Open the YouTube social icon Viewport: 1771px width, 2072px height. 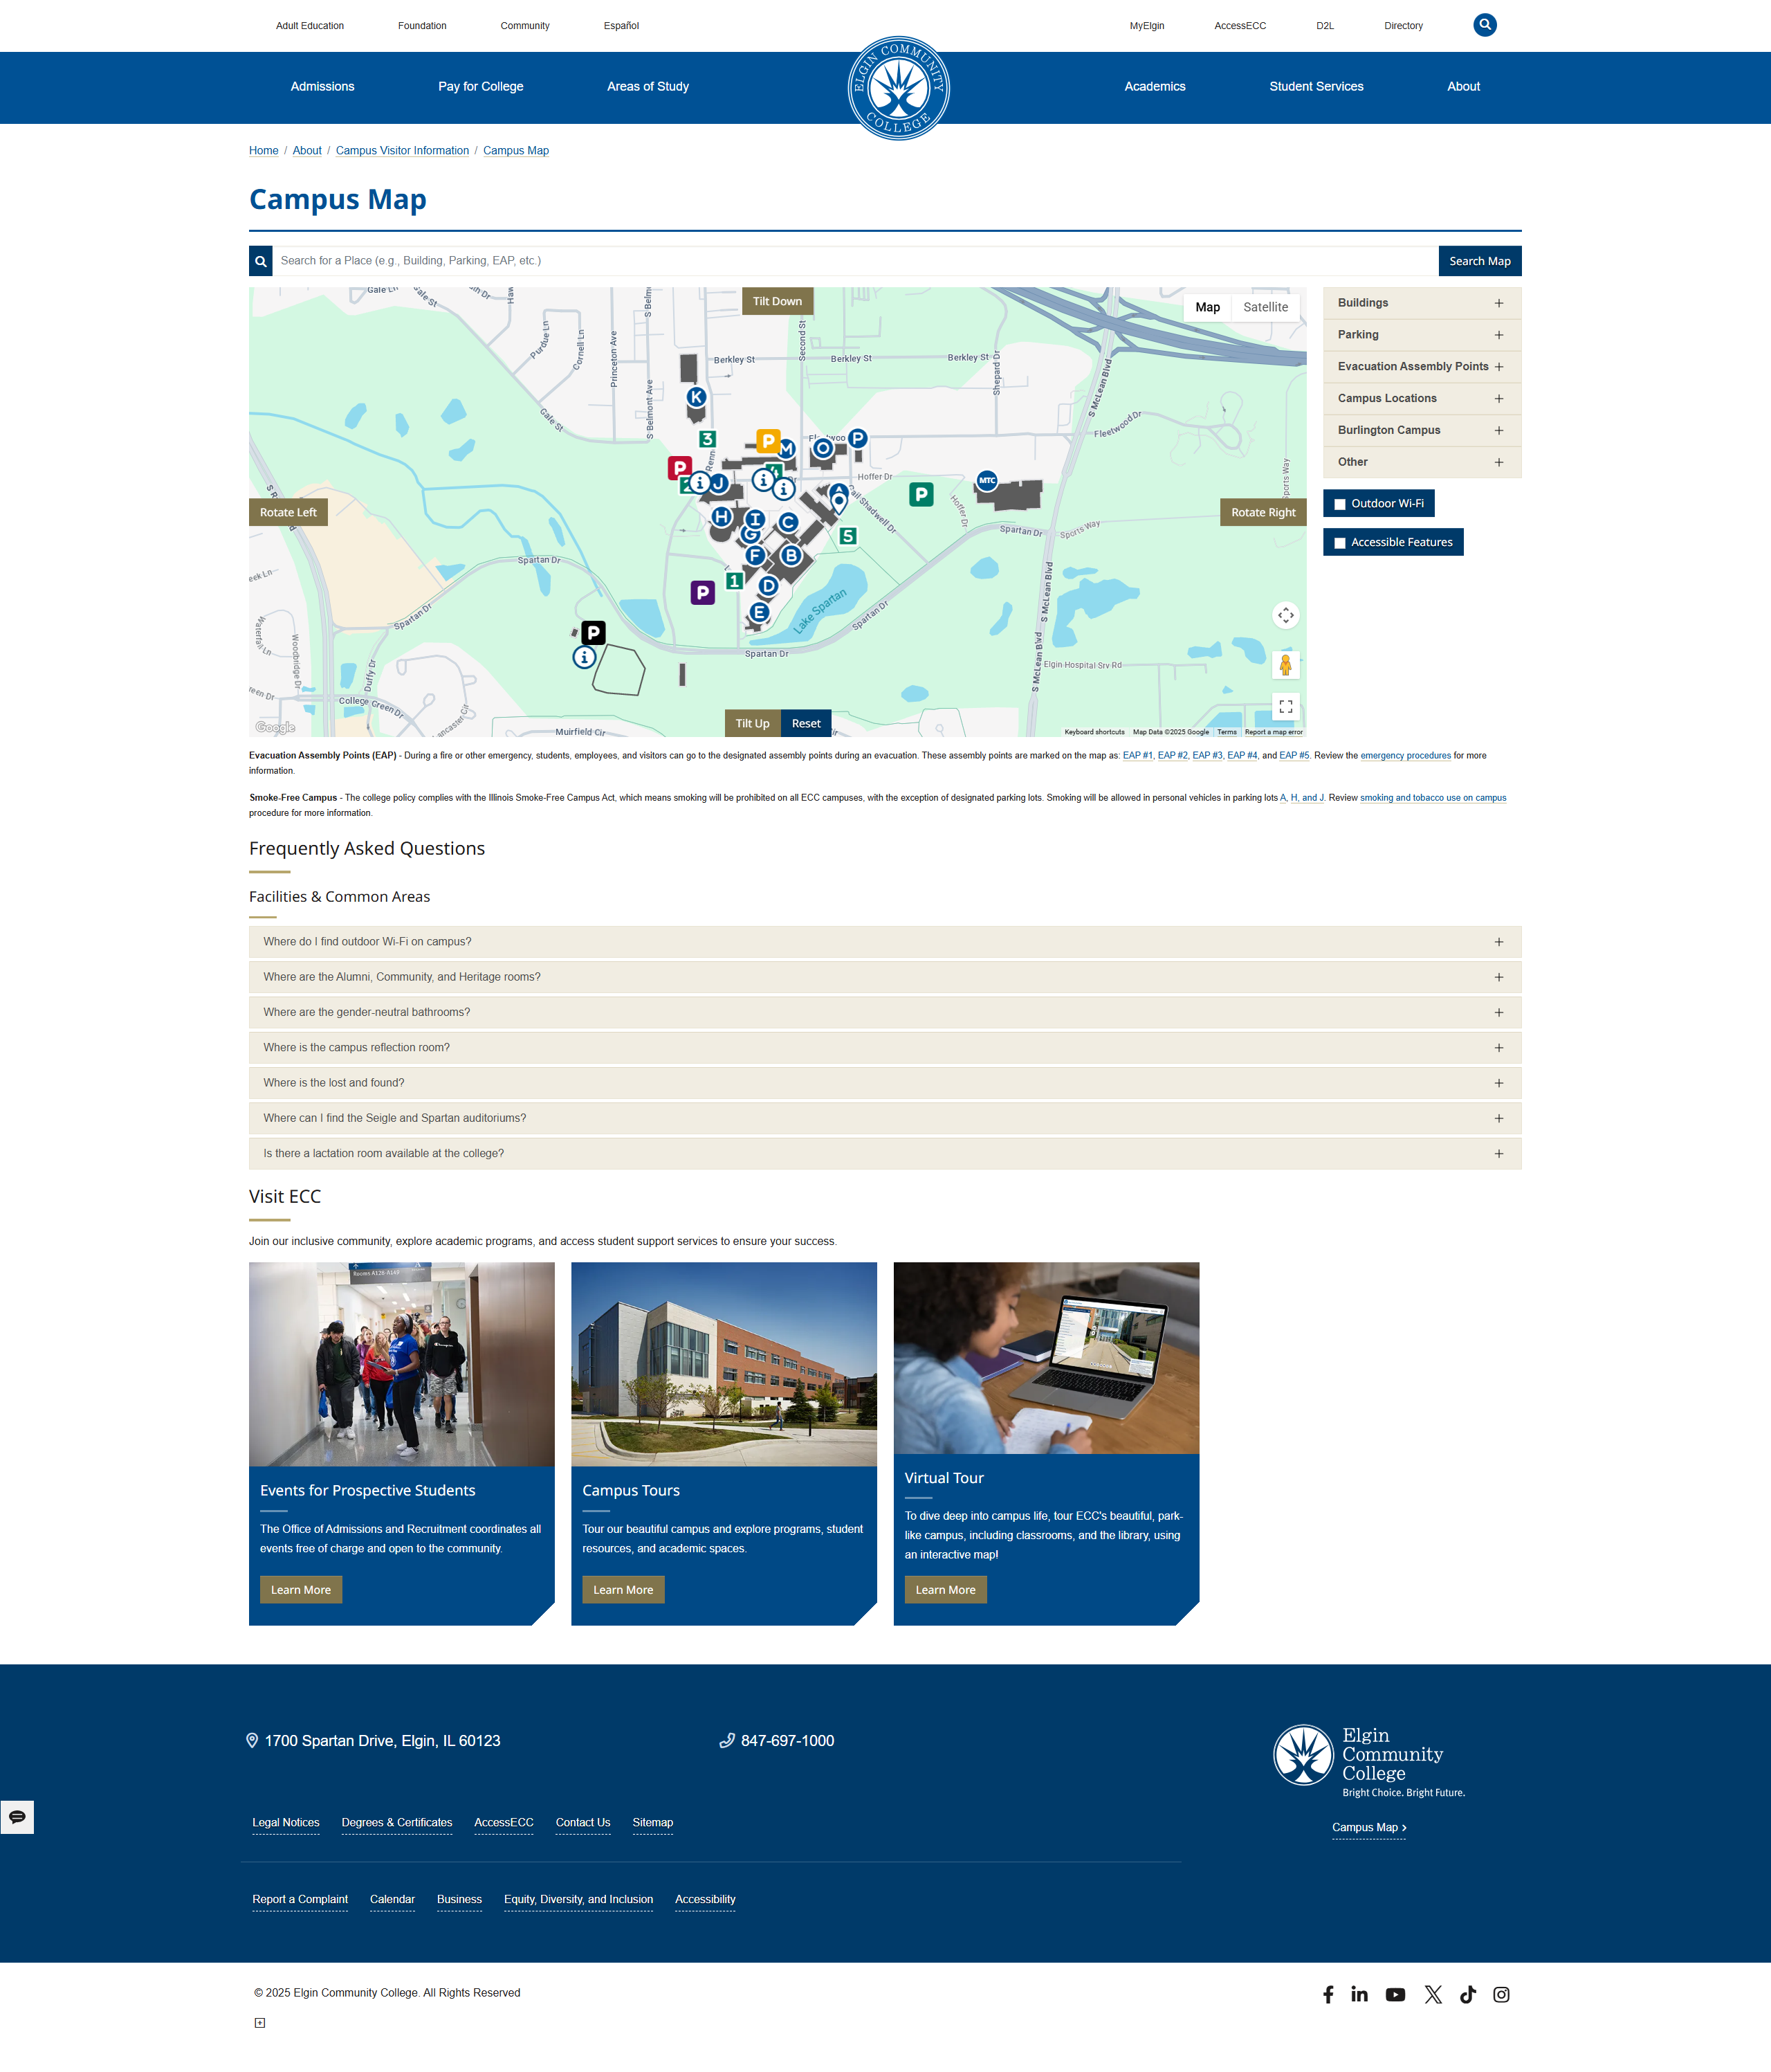pyautogui.click(x=1395, y=1994)
